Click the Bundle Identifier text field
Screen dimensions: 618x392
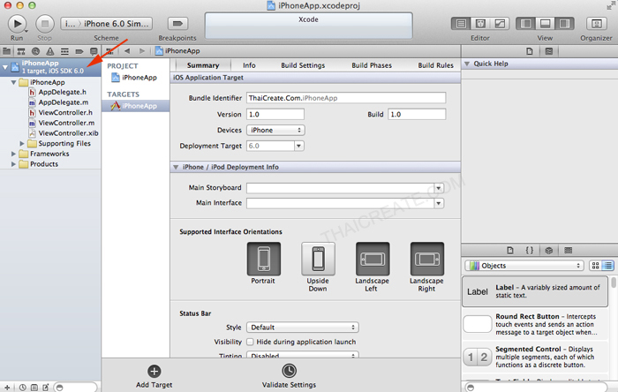pos(346,98)
